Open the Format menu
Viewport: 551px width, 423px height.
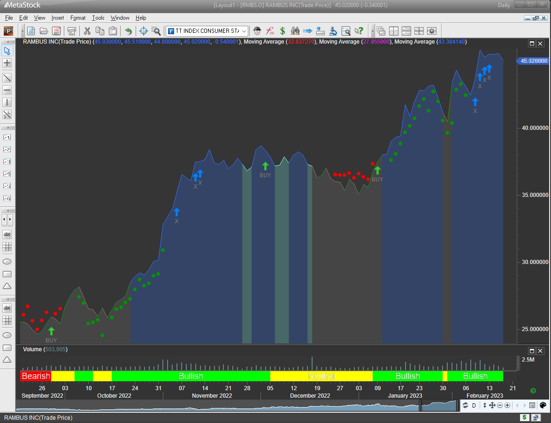tap(77, 18)
